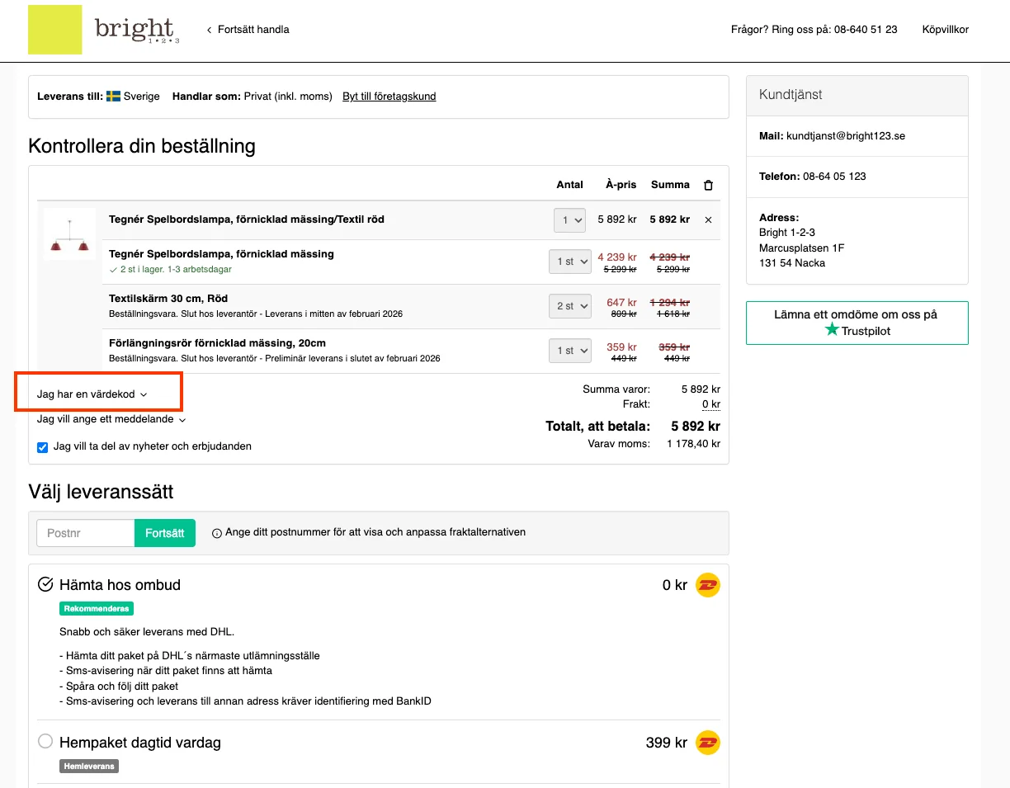The width and height of the screenshot is (1010, 788).
Task: Click the green Fortsätt button
Action: coord(165,533)
